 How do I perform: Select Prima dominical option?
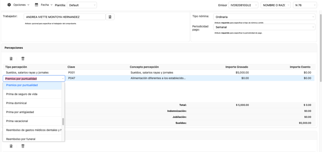tap(32, 103)
